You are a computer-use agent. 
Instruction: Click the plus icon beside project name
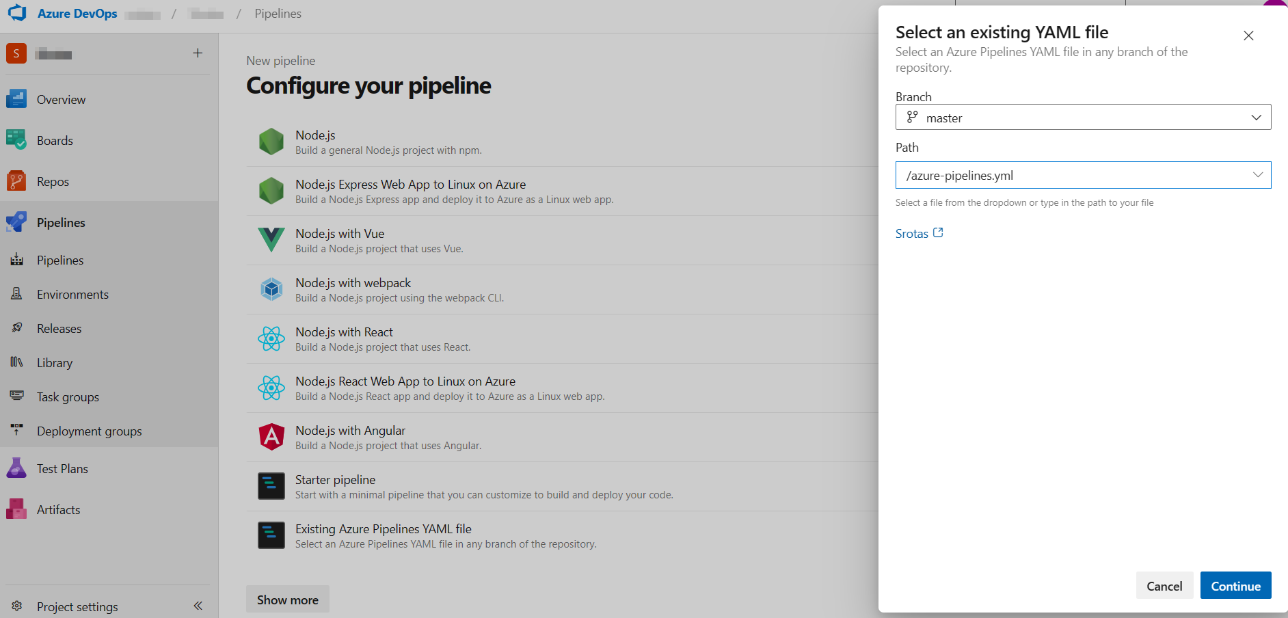(x=198, y=53)
